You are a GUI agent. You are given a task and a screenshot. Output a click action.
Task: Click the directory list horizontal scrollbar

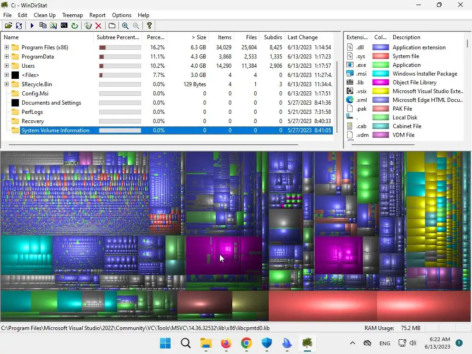[153, 144]
